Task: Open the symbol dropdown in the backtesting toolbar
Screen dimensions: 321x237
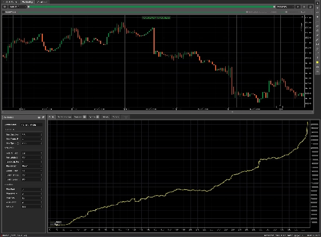Action: pyautogui.click(x=18, y=7)
